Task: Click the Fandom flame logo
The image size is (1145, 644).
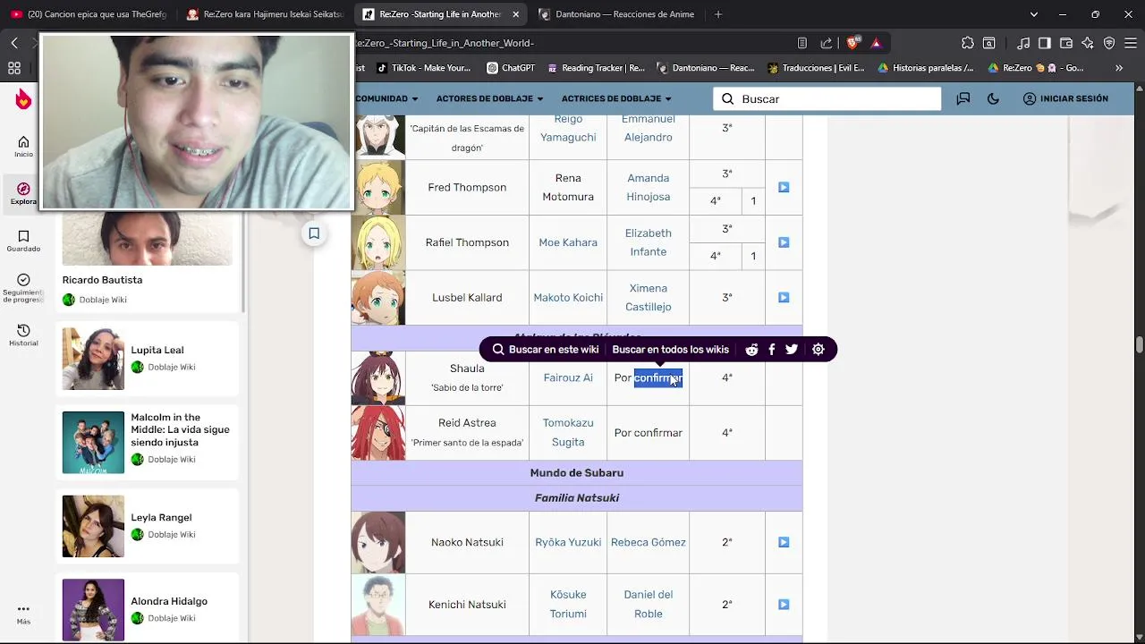Action: (23, 99)
